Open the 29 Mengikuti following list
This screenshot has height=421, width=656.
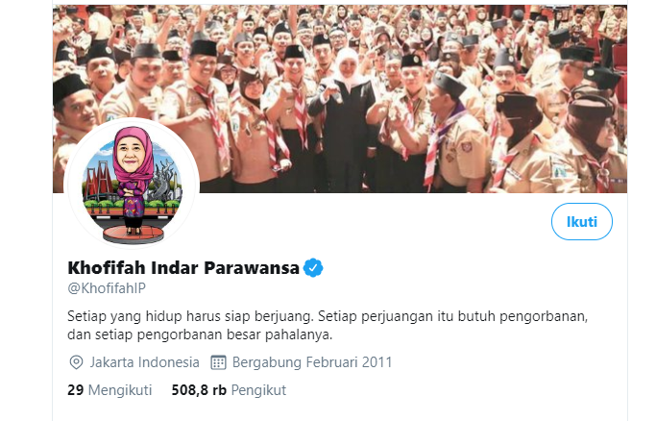(x=109, y=390)
